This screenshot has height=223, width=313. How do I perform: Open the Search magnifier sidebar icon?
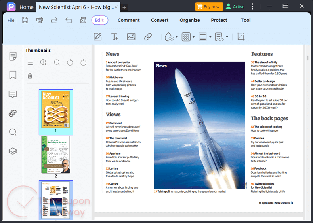point(13,132)
